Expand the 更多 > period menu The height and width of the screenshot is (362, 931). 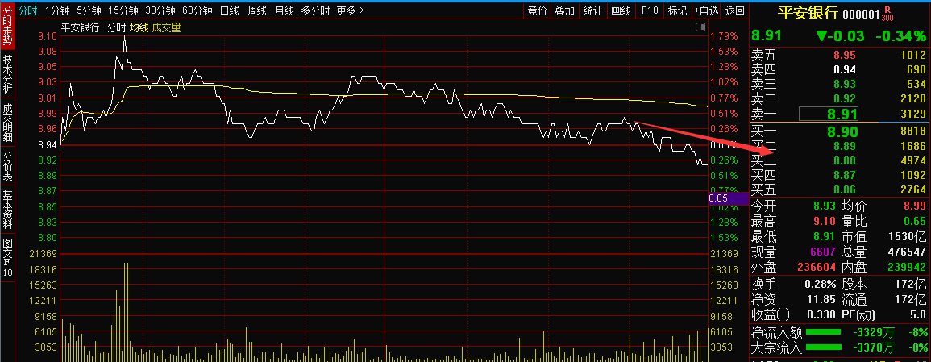[351, 10]
